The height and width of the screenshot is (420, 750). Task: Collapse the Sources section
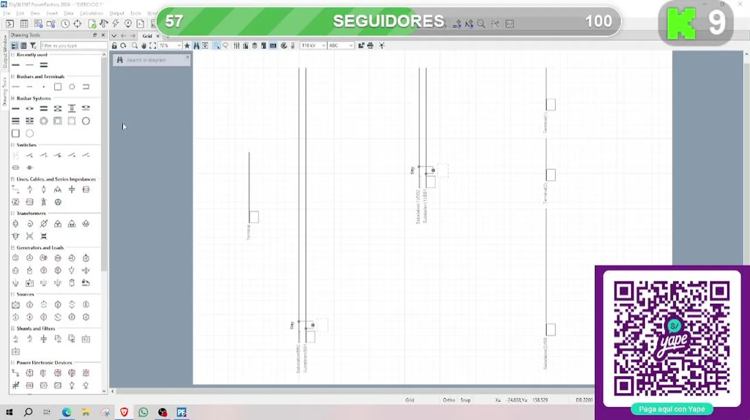tap(13, 294)
